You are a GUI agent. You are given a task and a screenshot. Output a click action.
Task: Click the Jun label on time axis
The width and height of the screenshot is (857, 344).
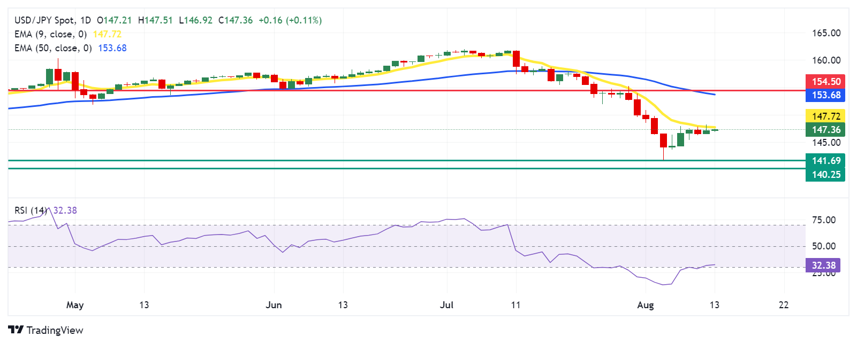(x=274, y=305)
